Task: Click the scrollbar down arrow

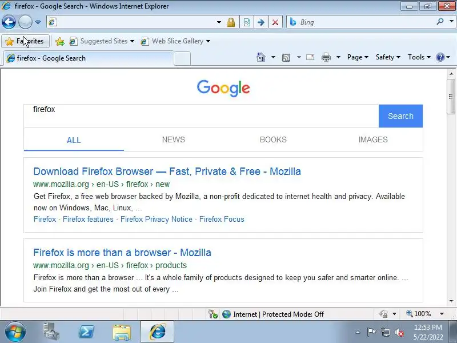Action: click(451, 301)
